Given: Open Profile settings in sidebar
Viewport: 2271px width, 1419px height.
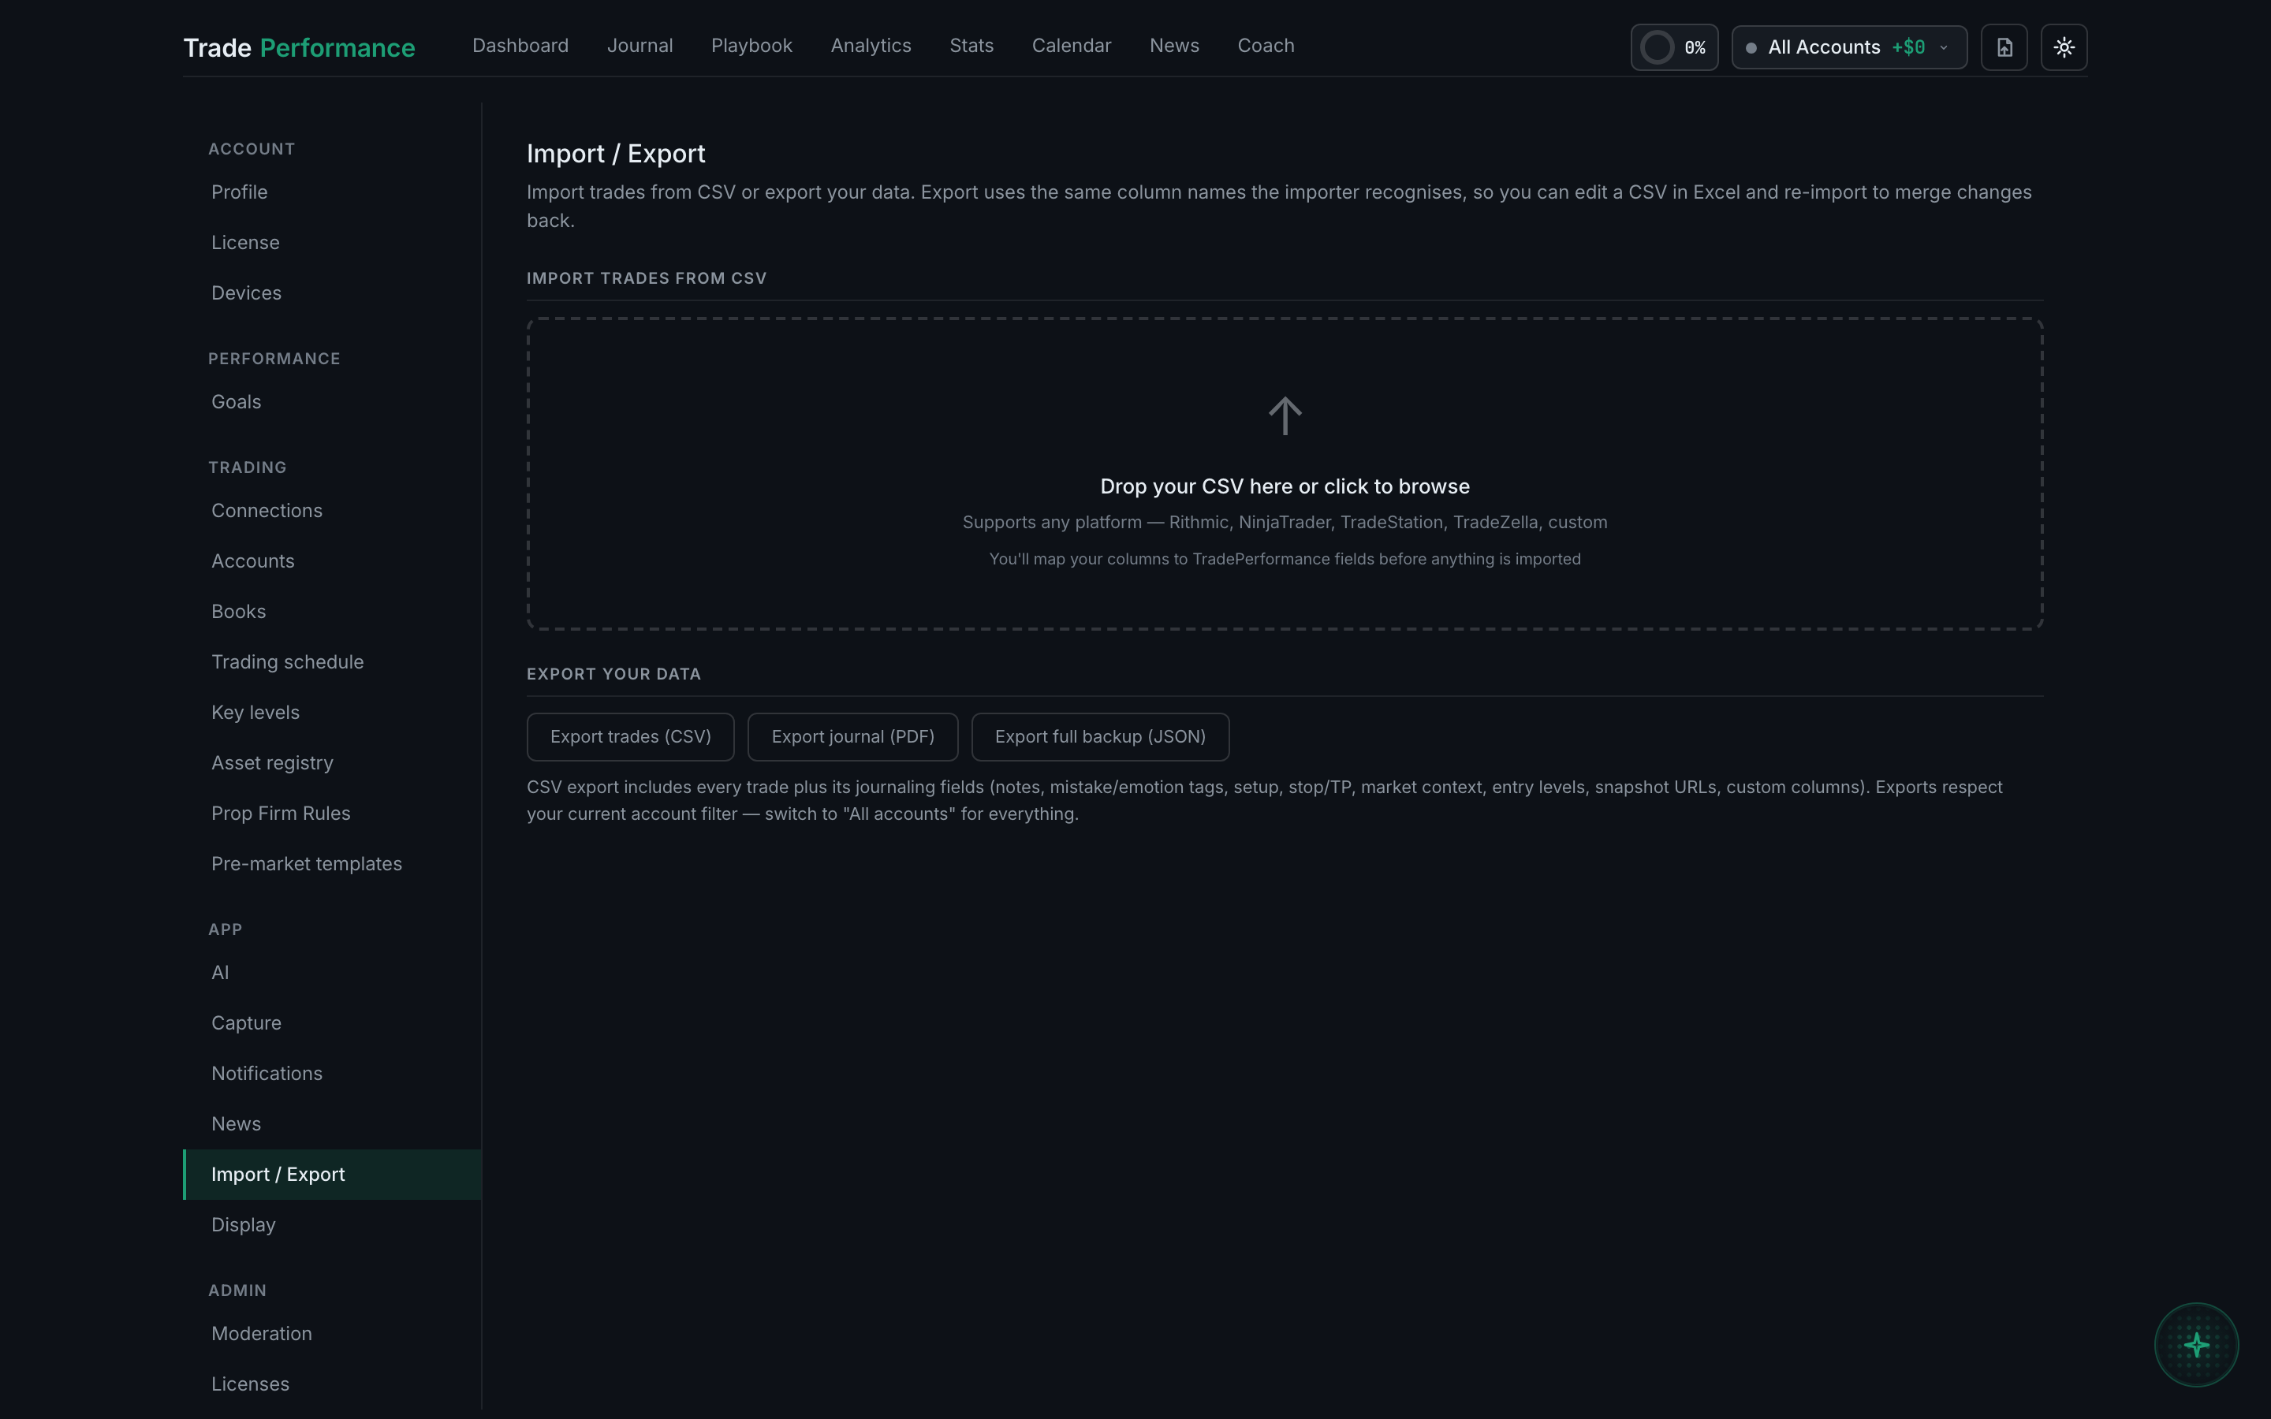Looking at the screenshot, I should (332, 192).
